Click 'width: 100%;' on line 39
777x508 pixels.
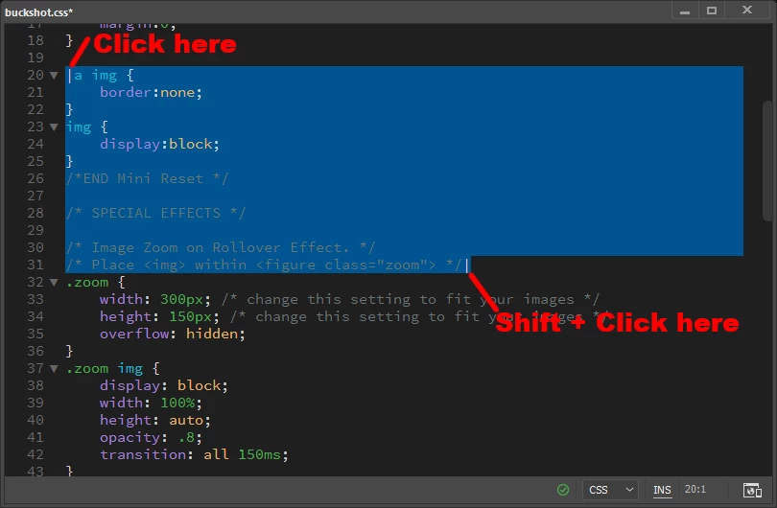pyautogui.click(x=151, y=403)
